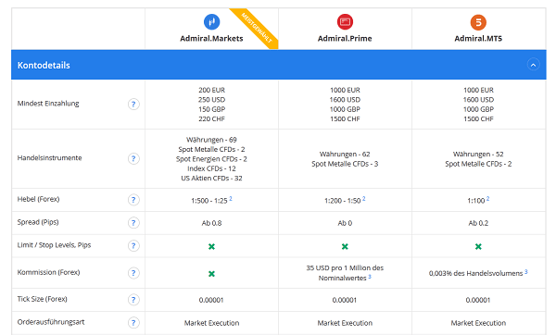Click the Admiral.Markets blue chart icon
This screenshot has width=556, height=335.
(x=211, y=22)
